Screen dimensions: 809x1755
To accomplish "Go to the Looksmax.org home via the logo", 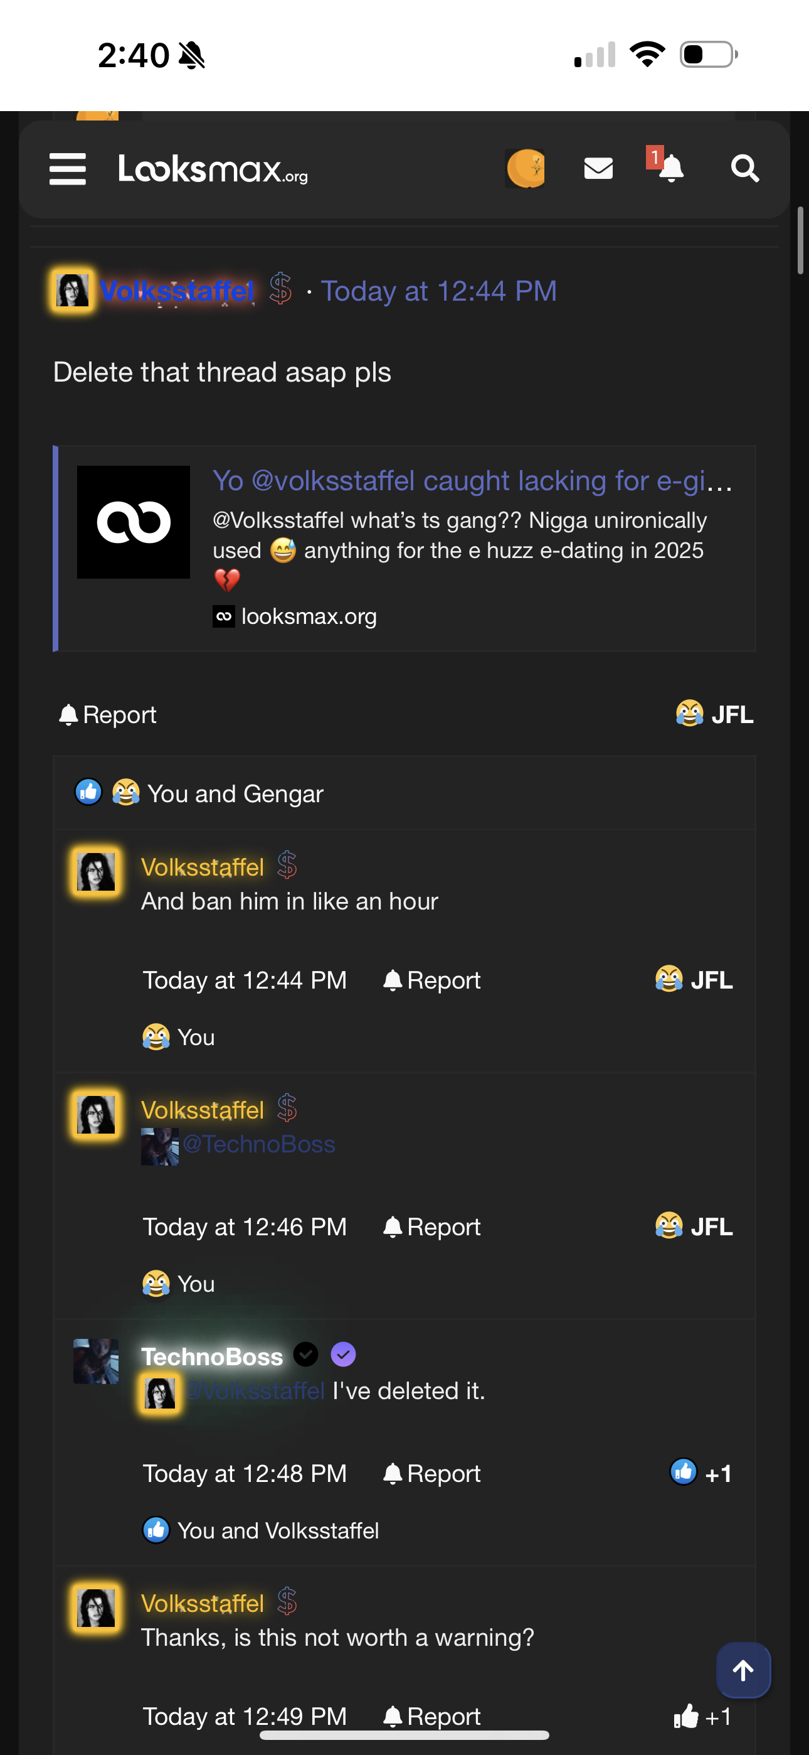I will [x=213, y=169].
